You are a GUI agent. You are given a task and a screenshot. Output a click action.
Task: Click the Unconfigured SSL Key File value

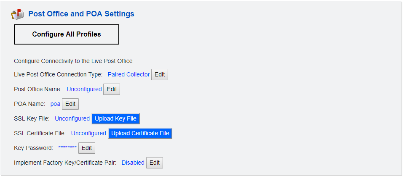[x=72, y=118]
